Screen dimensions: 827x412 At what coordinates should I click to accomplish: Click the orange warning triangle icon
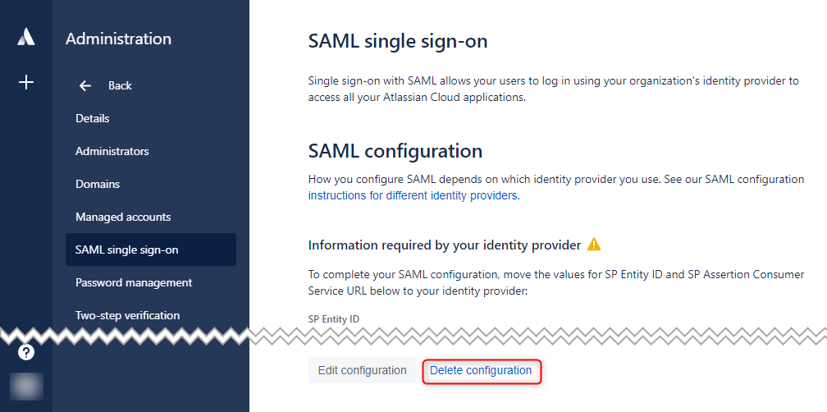coord(594,245)
